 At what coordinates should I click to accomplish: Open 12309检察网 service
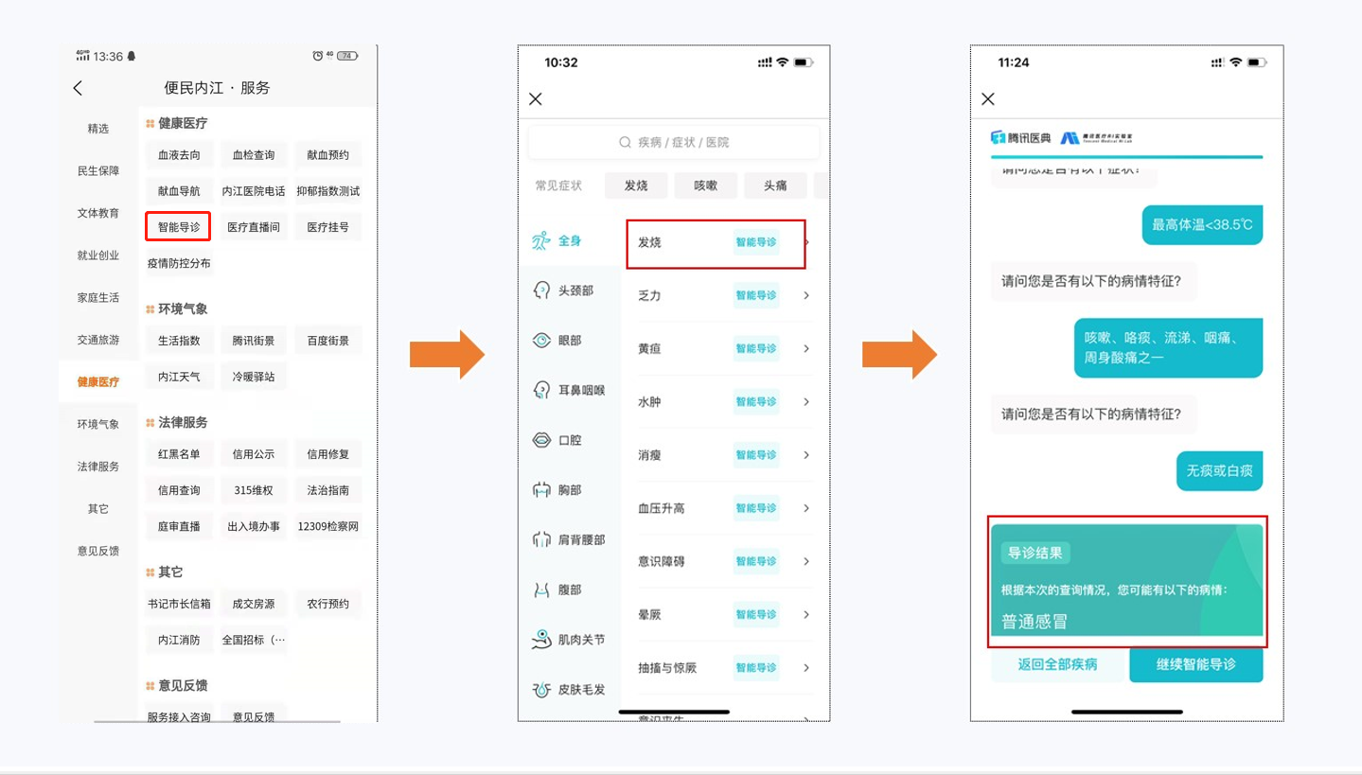pos(328,526)
